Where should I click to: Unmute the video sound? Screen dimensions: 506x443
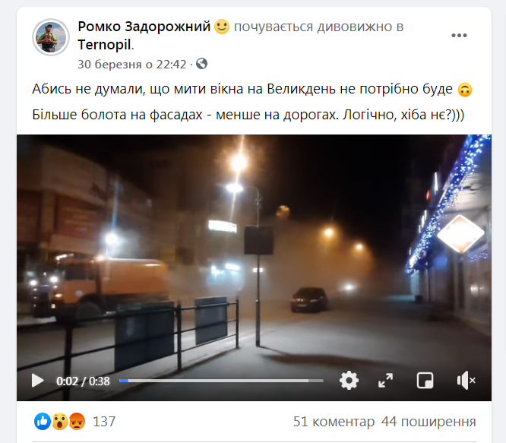(x=466, y=381)
